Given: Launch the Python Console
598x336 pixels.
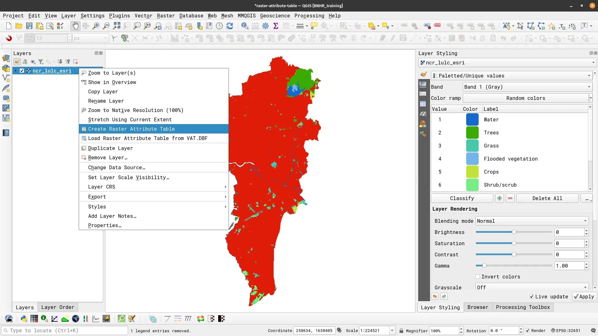Looking at the screenshot, I should (24, 319).
